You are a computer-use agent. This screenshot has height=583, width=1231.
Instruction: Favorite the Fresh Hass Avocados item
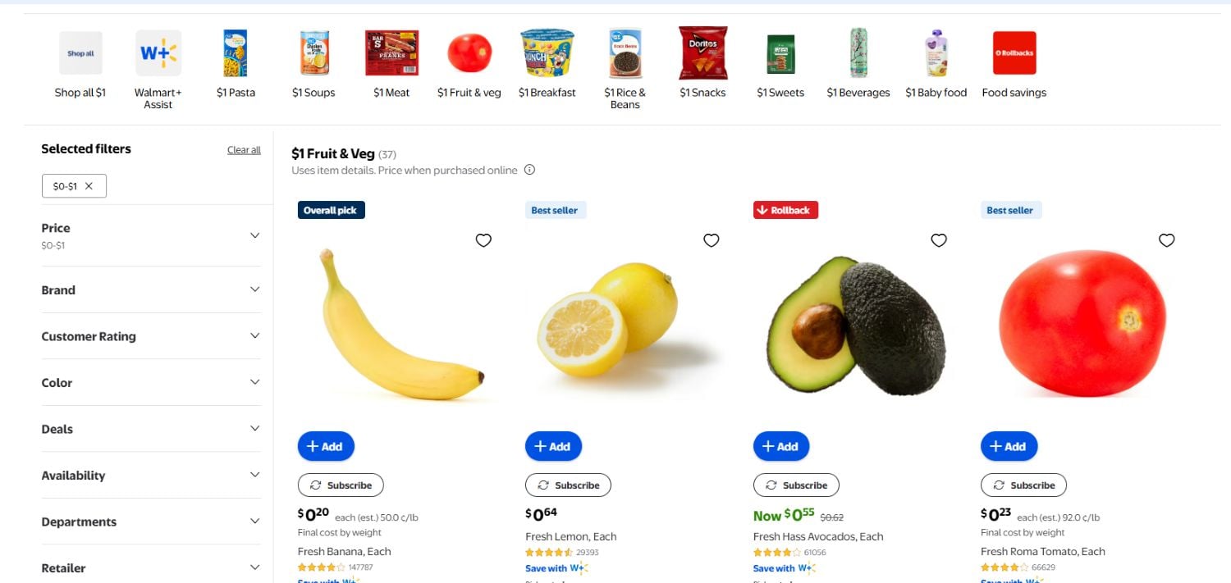click(938, 240)
